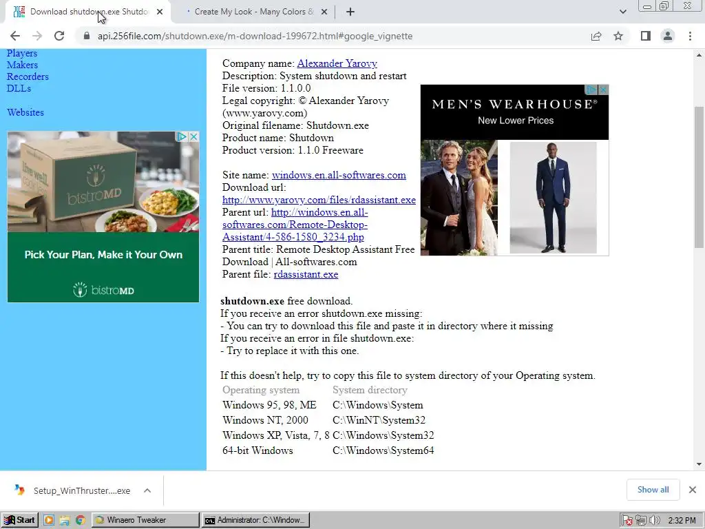Click Show all downloads

(x=653, y=490)
